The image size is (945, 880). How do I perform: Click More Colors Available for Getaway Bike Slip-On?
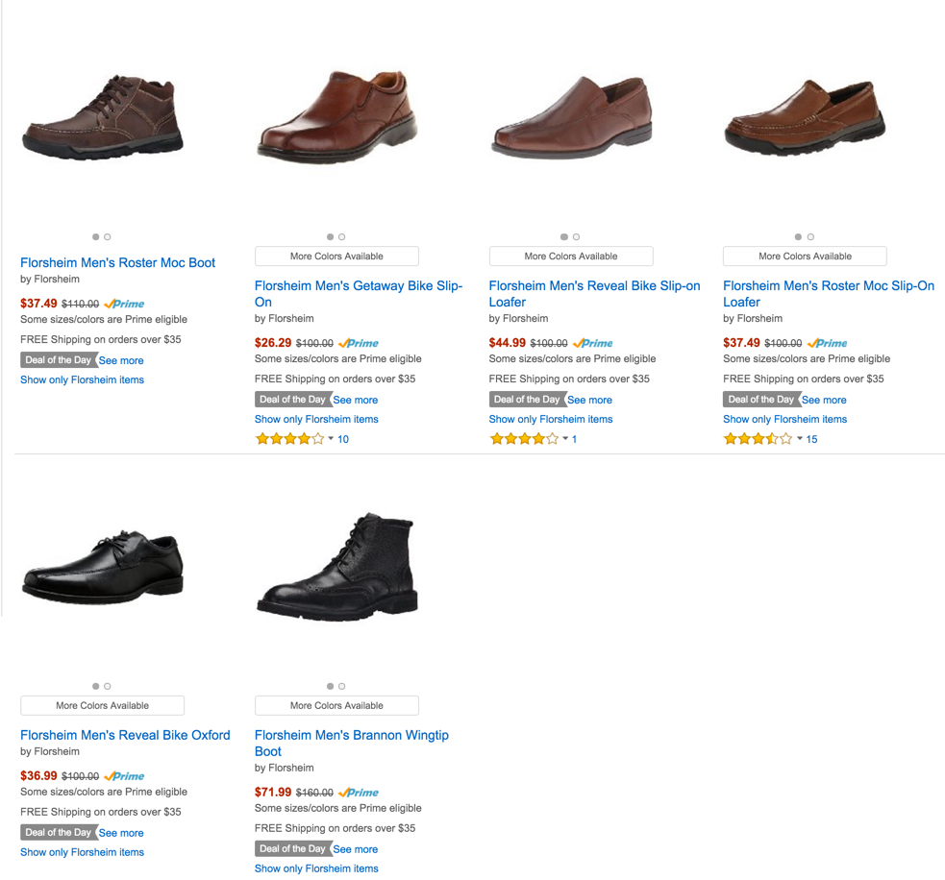click(336, 256)
